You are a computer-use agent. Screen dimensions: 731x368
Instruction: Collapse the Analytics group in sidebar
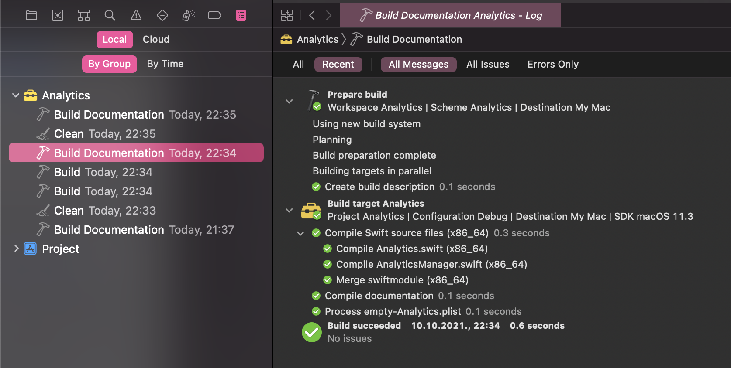[16, 95]
